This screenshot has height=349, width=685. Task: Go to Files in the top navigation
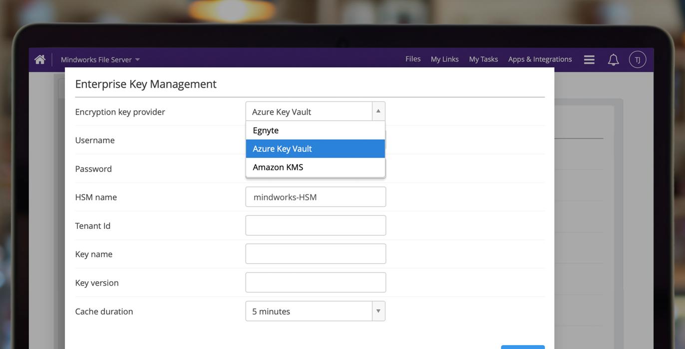pos(413,59)
